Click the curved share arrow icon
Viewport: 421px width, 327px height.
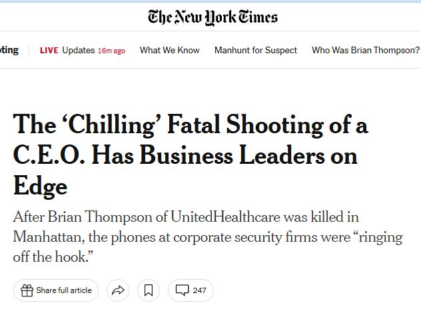click(118, 290)
